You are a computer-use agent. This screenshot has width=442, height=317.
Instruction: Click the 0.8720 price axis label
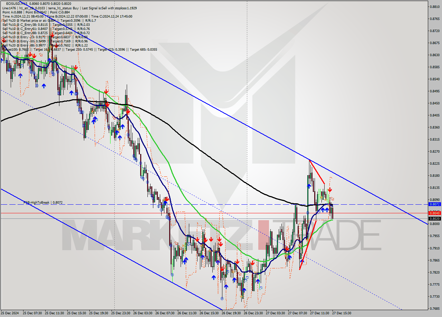tap(434, 31)
